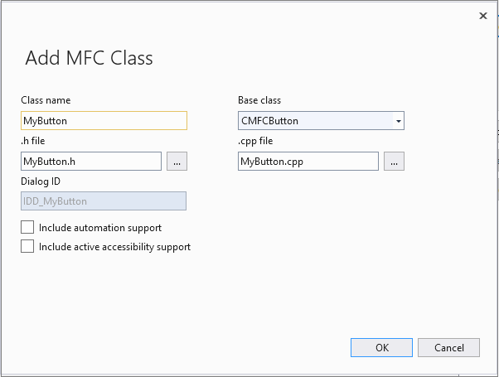Enable Include automation support checkbox
The width and height of the screenshot is (499, 377).
coord(28,227)
